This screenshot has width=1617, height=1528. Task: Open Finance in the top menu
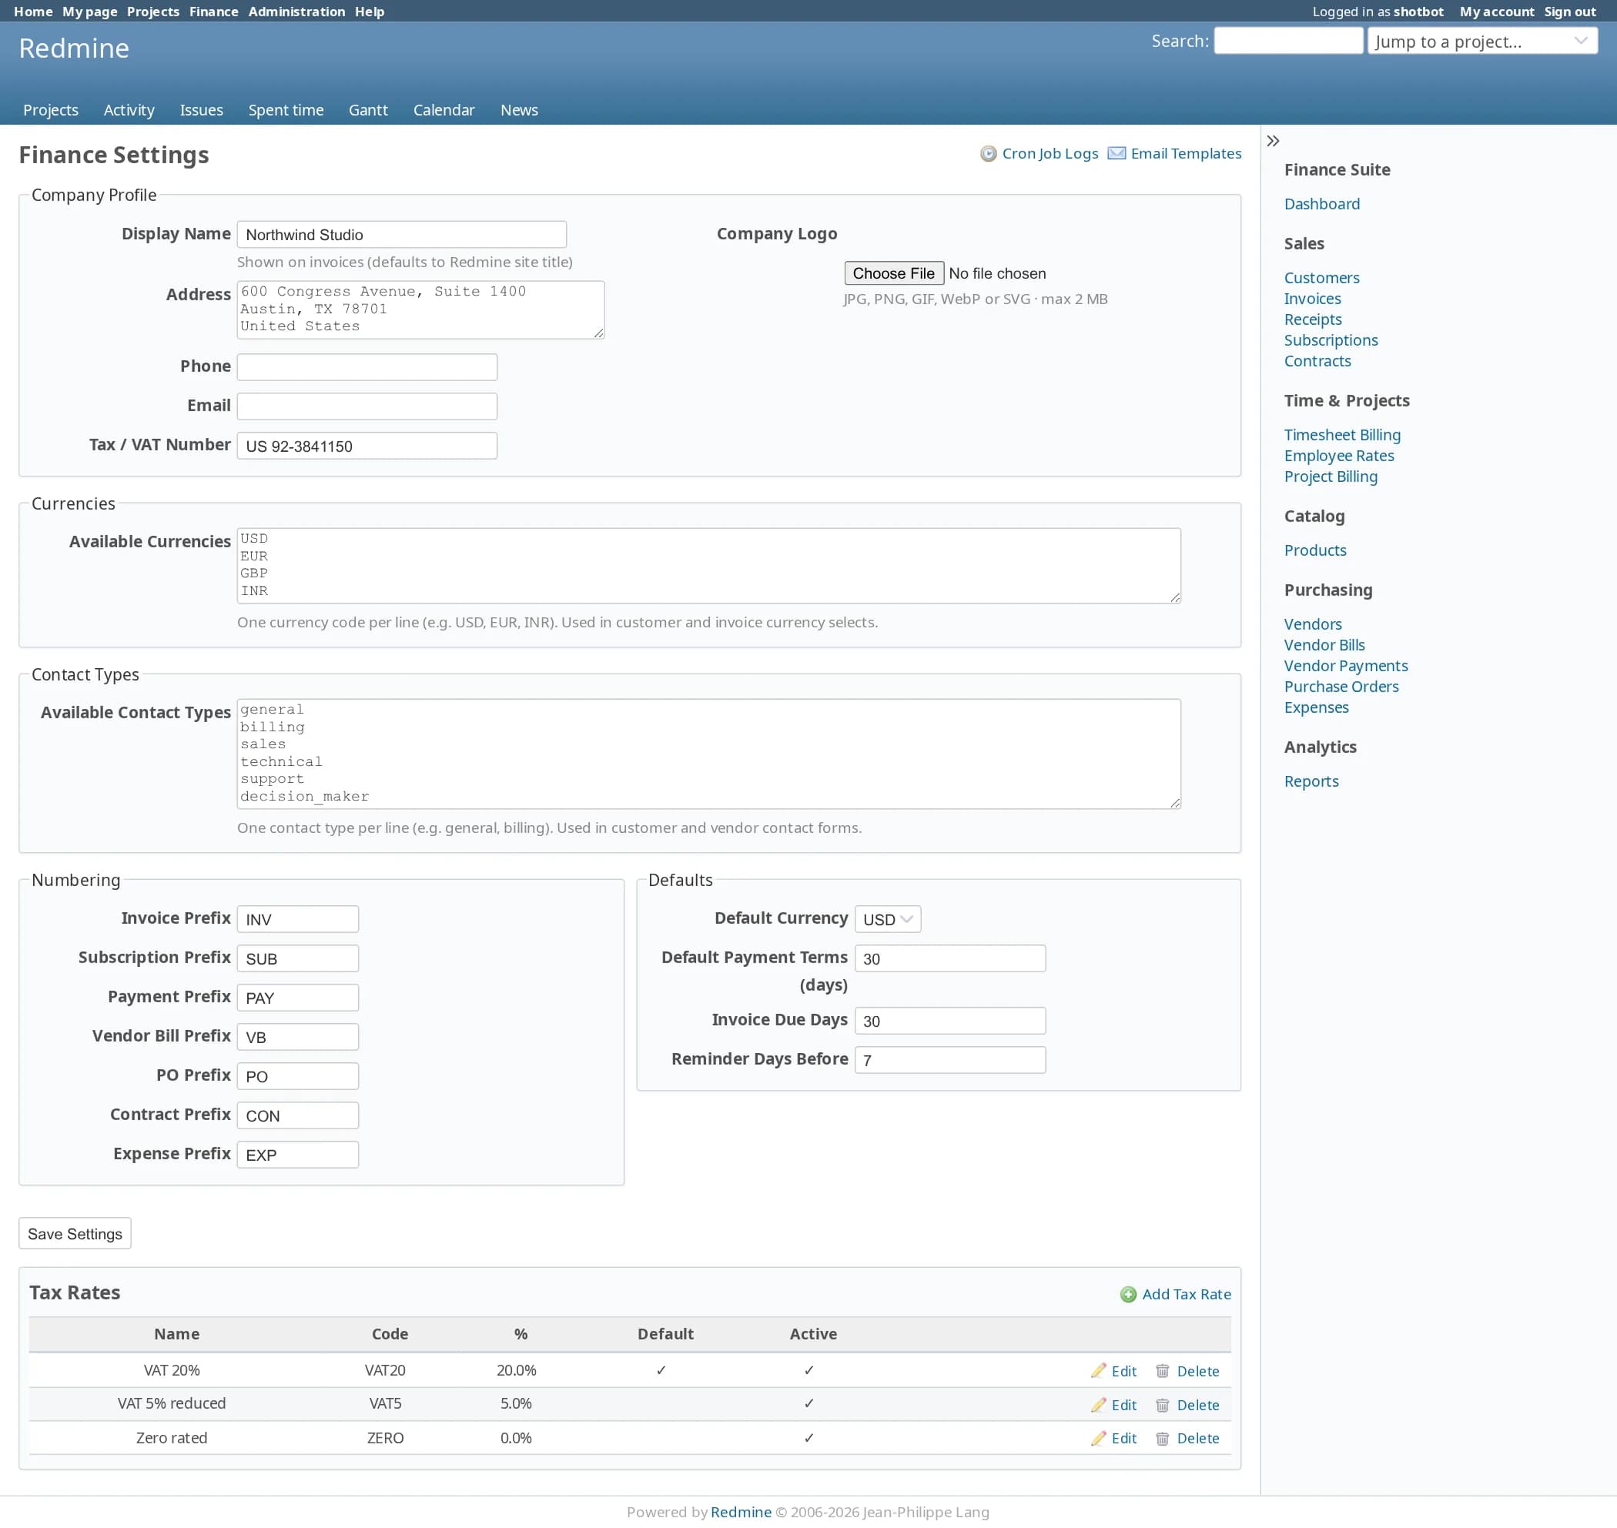pyautogui.click(x=213, y=12)
